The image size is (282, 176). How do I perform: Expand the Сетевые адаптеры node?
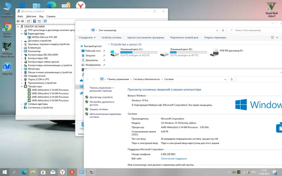click(x=22, y=104)
